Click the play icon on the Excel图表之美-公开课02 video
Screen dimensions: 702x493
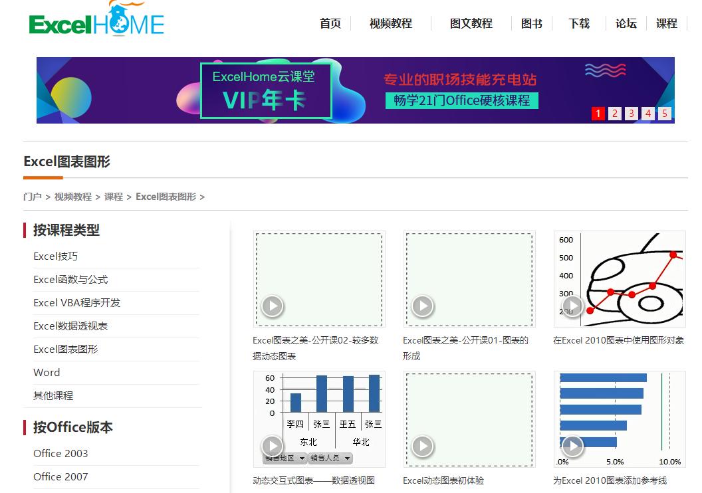pyautogui.click(x=271, y=306)
